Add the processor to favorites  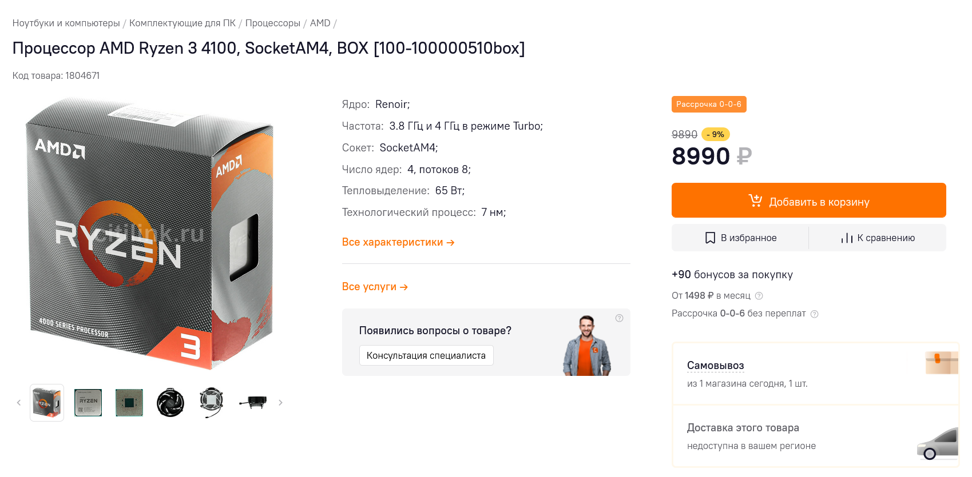click(x=741, y=238)
